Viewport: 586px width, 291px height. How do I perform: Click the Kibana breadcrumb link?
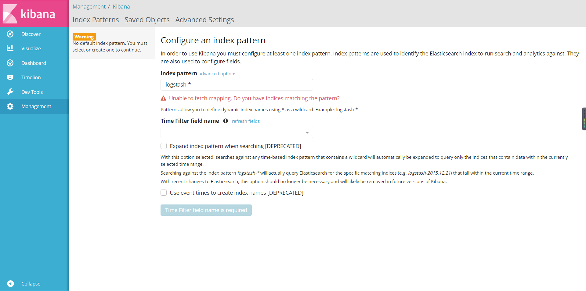pyautogui.click(x=121, y=6)
